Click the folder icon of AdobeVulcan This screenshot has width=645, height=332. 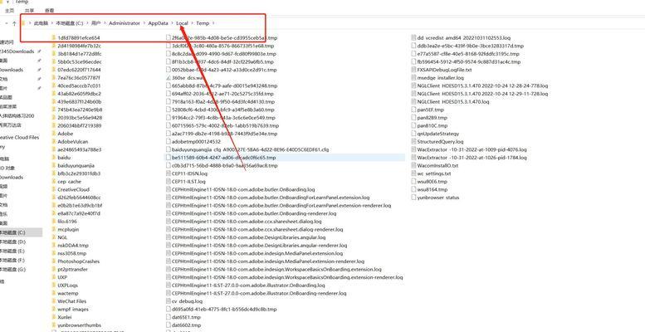[x=53, y=142]
